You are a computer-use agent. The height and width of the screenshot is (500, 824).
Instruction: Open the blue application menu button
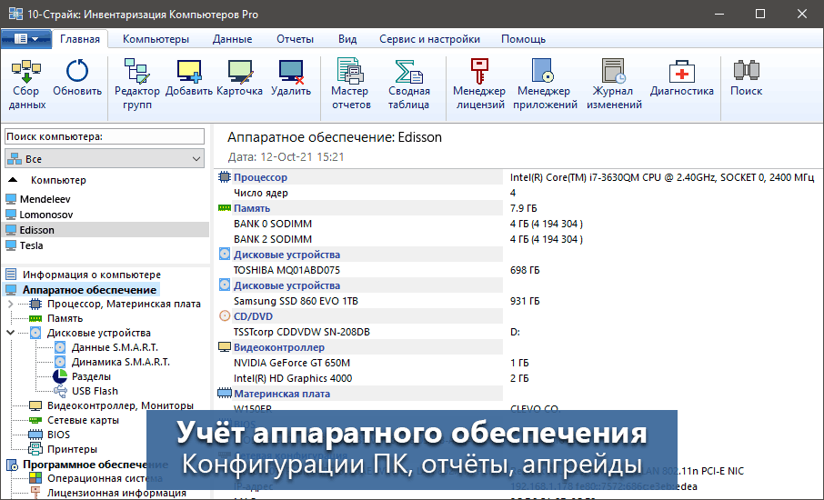25,39
